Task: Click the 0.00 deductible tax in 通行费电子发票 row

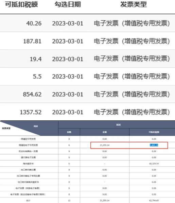Action: pyautogui.click(x=154, y=157)
